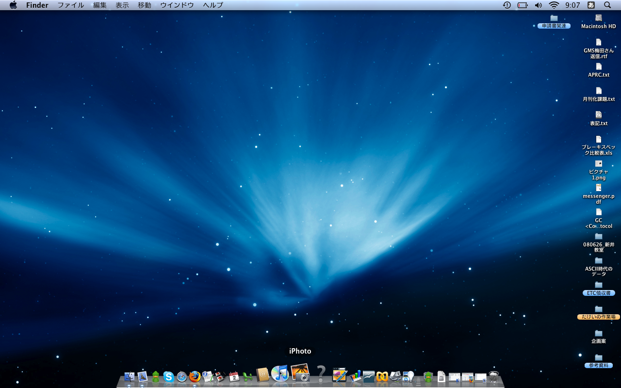The width and height of the screenshot is (621, 388).
Task: Select the ASCII時代のデータ folder
Action: 599,267
